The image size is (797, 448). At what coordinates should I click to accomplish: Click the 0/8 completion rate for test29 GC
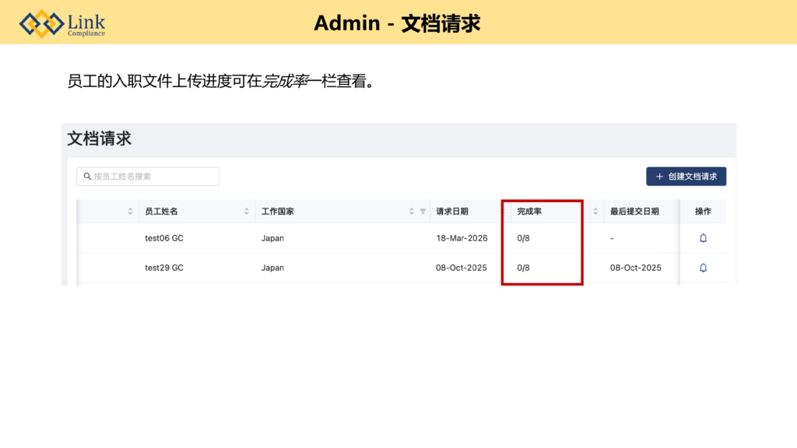coord(524,268)
